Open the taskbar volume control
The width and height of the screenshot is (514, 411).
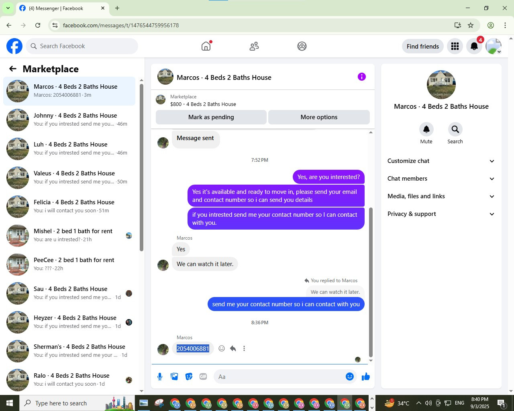coord(428,403)
